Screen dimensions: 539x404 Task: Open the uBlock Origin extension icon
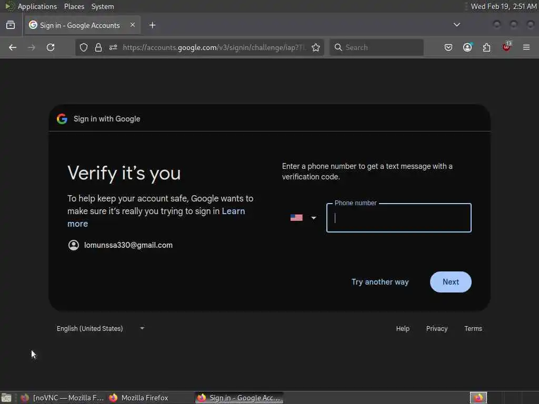tap(507, 47)
